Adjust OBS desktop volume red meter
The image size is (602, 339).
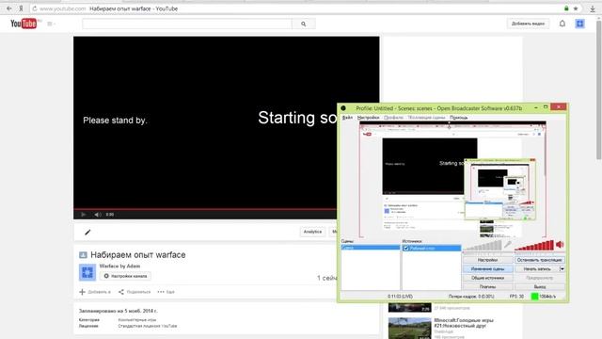pyautogui.click(x=534, y=245)
